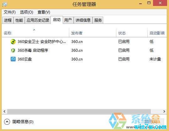This screenshot has height=131, width=169.
Task: Click 低 impact for 360安全卫士 row
Action: coord(151,42)
